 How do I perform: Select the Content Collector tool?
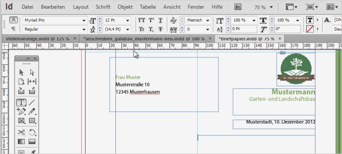(21, 90)
